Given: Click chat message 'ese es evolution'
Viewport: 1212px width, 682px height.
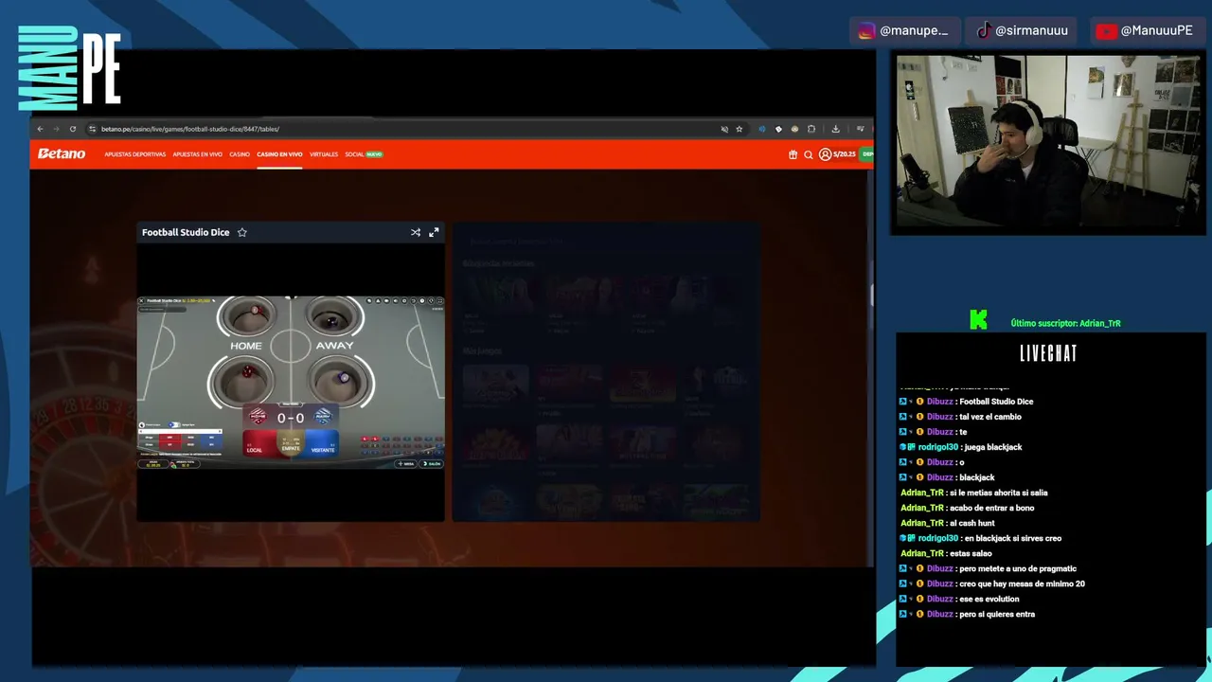Looking at the screenshot, I should 989,599.
